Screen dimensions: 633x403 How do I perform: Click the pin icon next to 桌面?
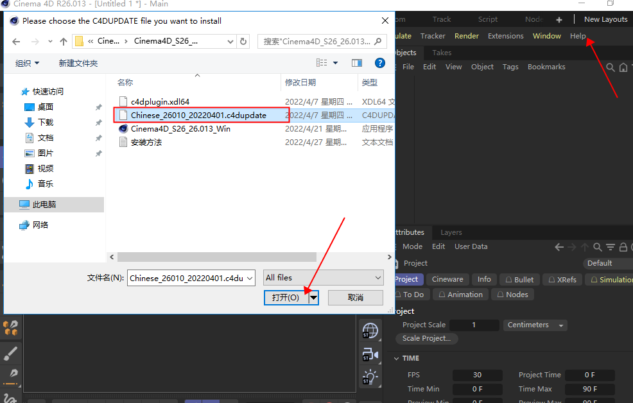click(98, 107)
